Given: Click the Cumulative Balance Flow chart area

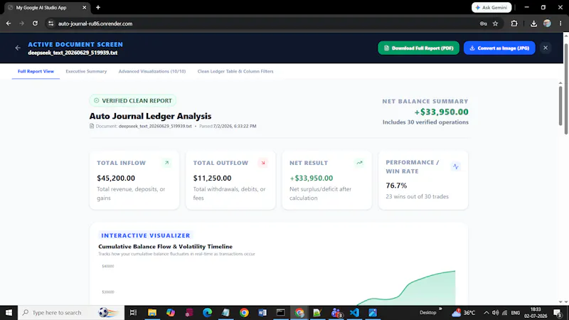Looking at the screenshot, I should tap(278, 285).
